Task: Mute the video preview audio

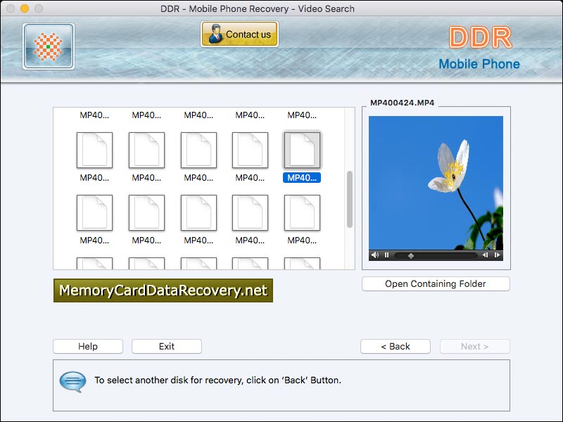Action: (375, 256)
